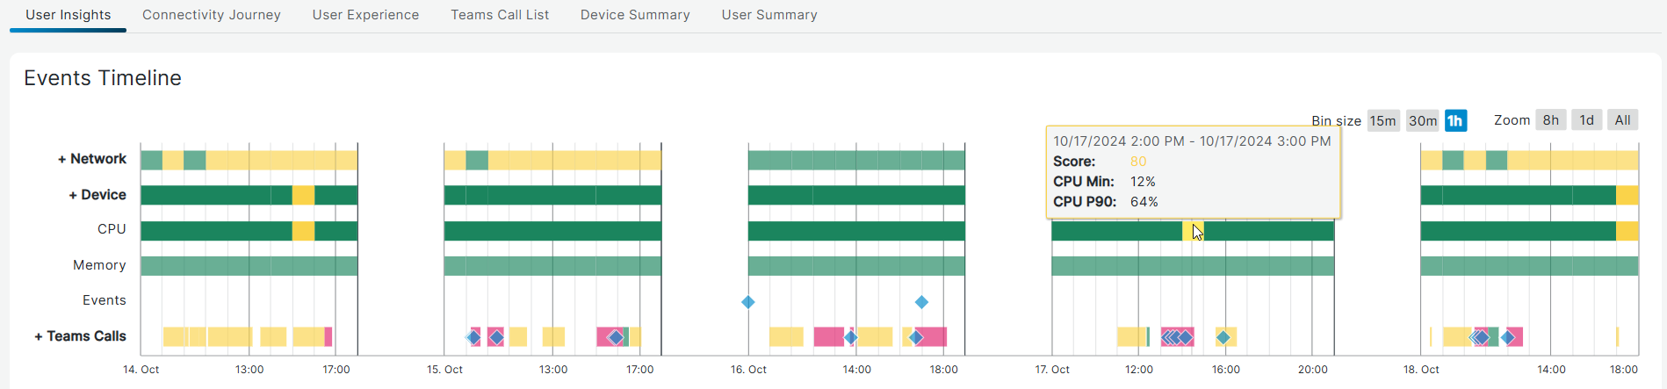Click the Teams Calls diamond near 14:00 on 16 Oct

click(x=850, y=337)
